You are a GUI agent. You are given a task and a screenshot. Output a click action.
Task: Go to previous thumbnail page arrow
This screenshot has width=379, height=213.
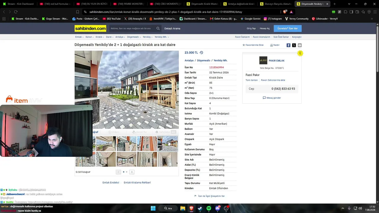118,172
